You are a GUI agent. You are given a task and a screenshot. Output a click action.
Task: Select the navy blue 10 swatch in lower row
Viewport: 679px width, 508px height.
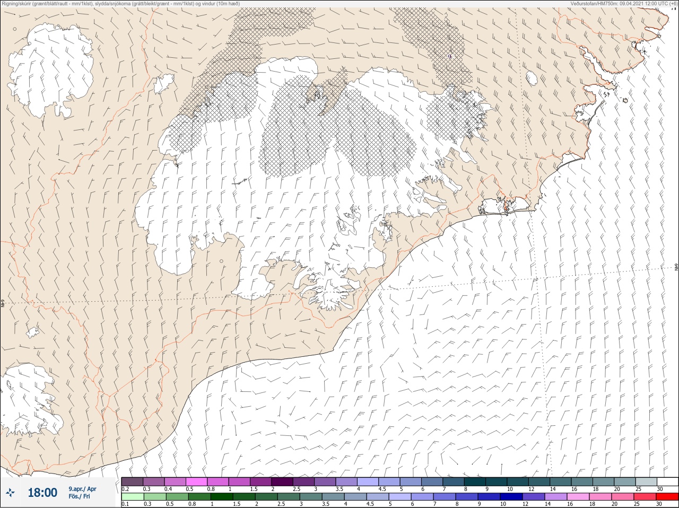(511, 497)
